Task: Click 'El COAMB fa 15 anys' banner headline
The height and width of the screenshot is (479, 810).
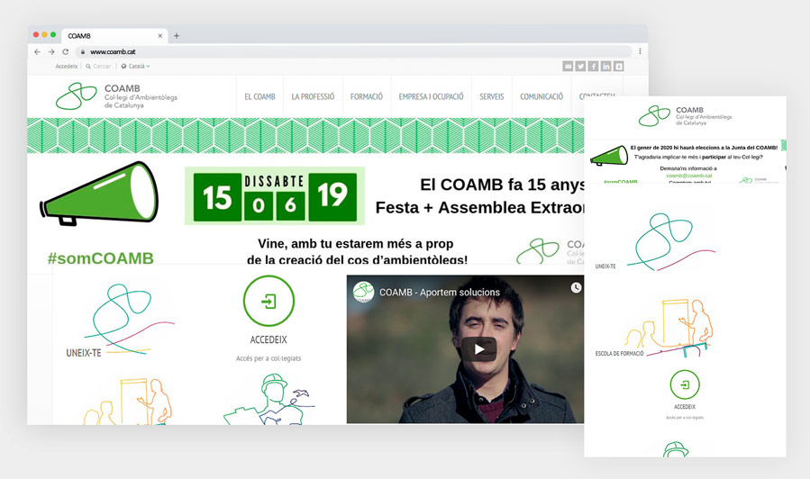Action: (x=502, y=185)
